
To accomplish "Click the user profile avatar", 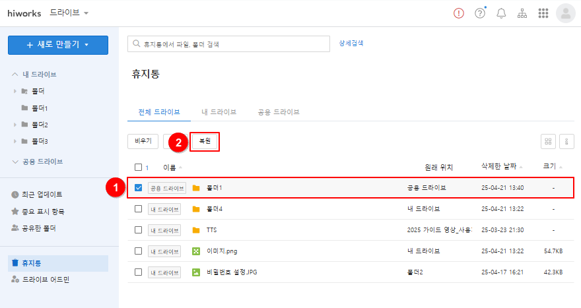I will [x=566, y=13].
